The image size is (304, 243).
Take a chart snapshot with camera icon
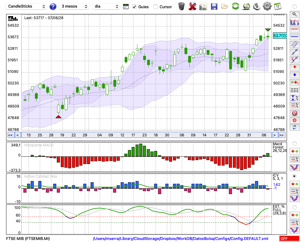203,7
